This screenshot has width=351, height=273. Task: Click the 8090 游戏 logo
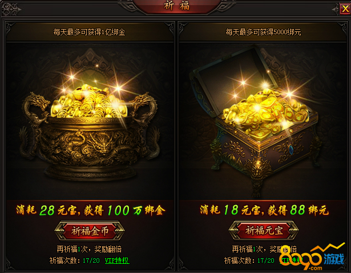(x=312, y=257)
